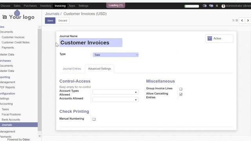Screen dimensions: 251x141
Task: Open the conversations chat icon in top bar
Action: tap(211, 6)
